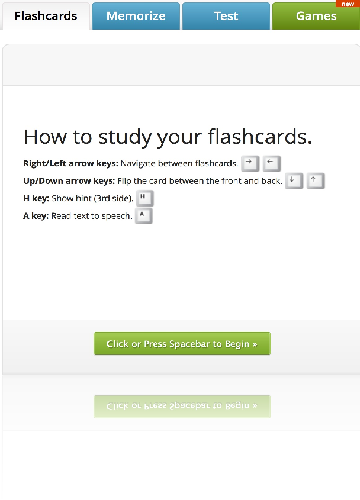Click the "How to study your flashcards" heading
Image resolution: width=360 pixels, height=500 pixels.
coord(168,137)
